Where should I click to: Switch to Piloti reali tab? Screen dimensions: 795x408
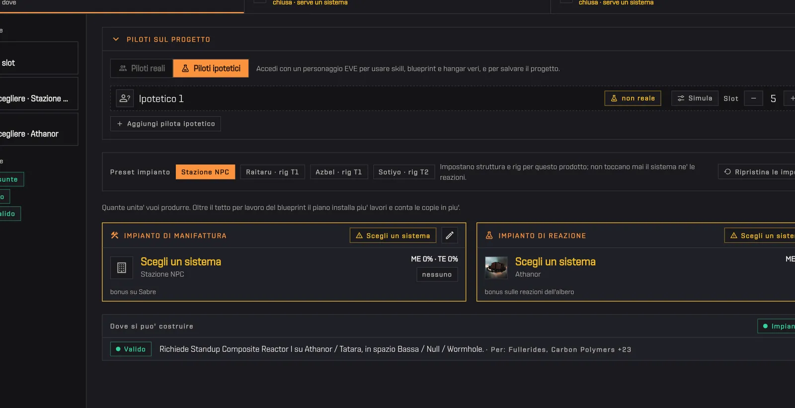tap(142, 69)
